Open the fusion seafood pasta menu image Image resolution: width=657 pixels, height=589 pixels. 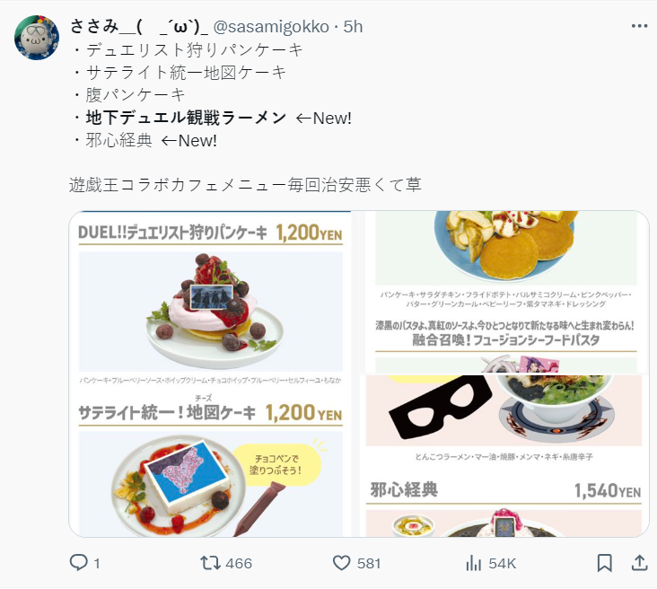505,292
